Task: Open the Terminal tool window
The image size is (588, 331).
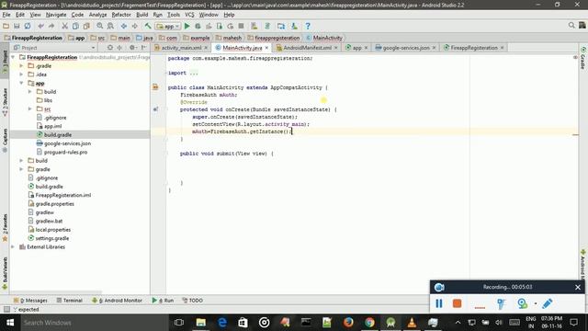Action: pos(70,301)
